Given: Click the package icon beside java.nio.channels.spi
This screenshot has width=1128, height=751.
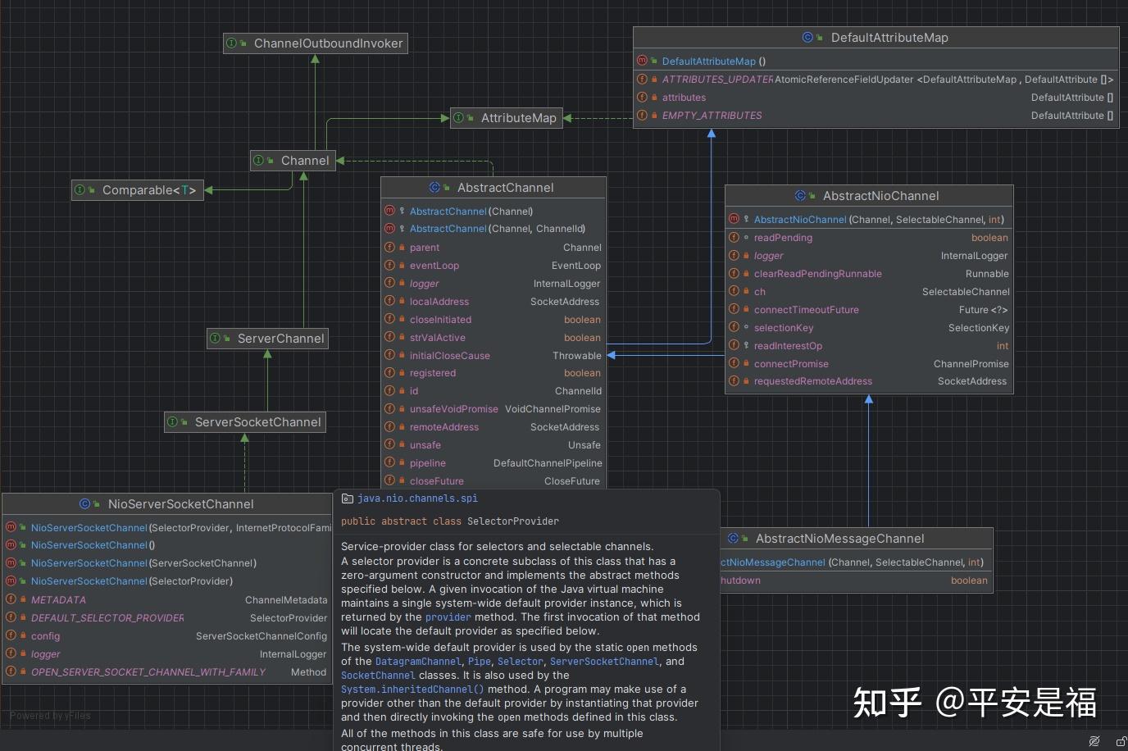Looking at the screenshot, I should point(348,498).
